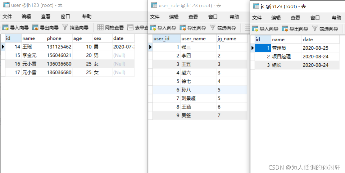
Task: Click form view icon in user window
Action: coord(130,28)
